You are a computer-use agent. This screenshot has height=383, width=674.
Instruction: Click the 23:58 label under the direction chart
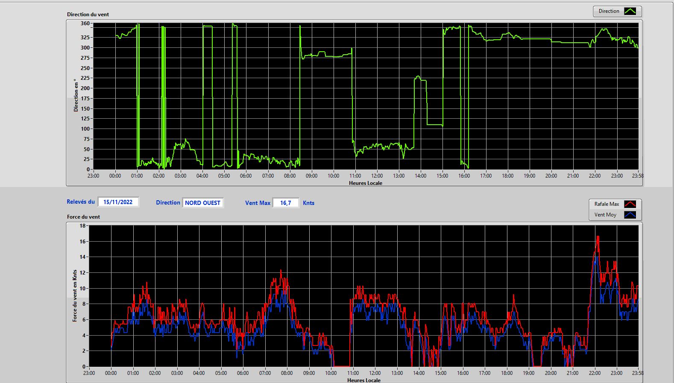tap(638, 175)
